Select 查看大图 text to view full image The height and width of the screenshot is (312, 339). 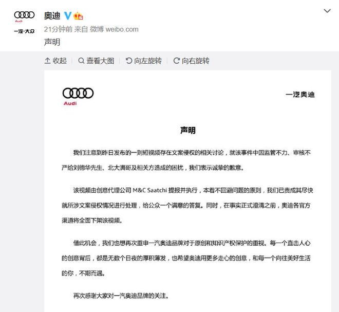(100, 61)
